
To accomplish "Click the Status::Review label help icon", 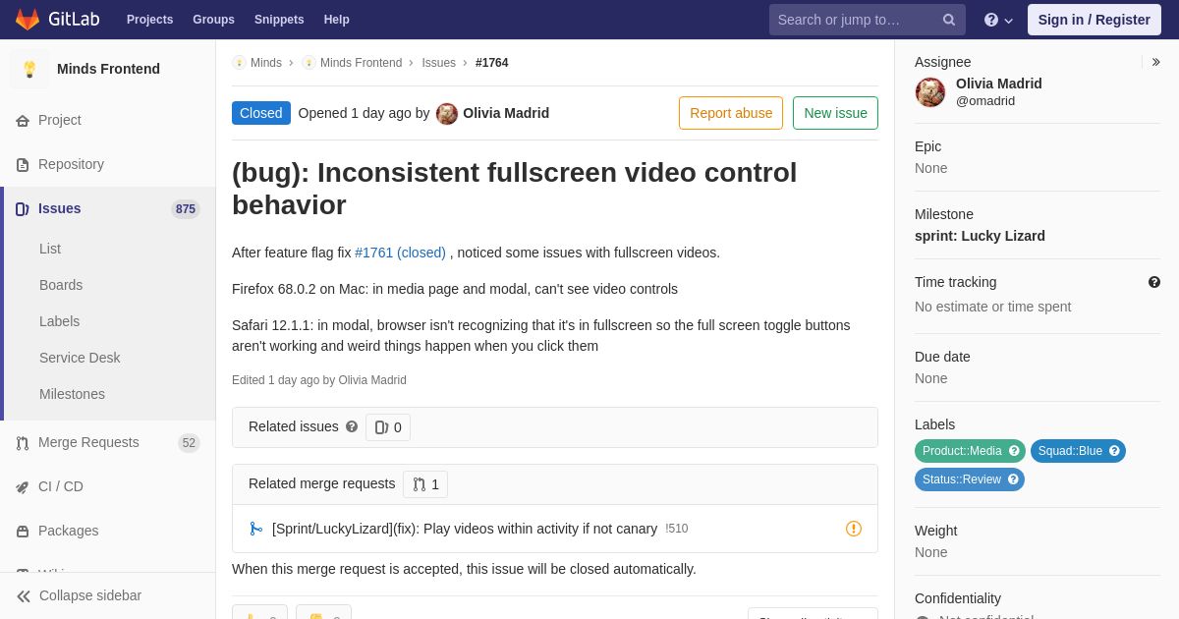I will click(x=1013, y=479).
